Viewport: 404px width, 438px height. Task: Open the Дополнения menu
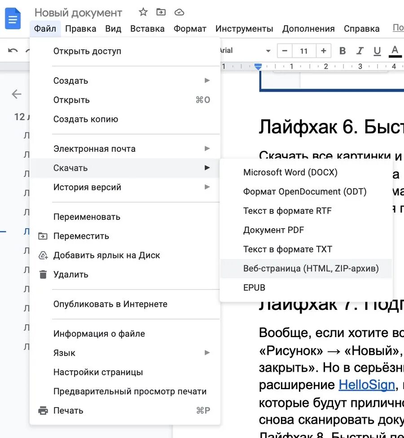[x=308, y=29]
